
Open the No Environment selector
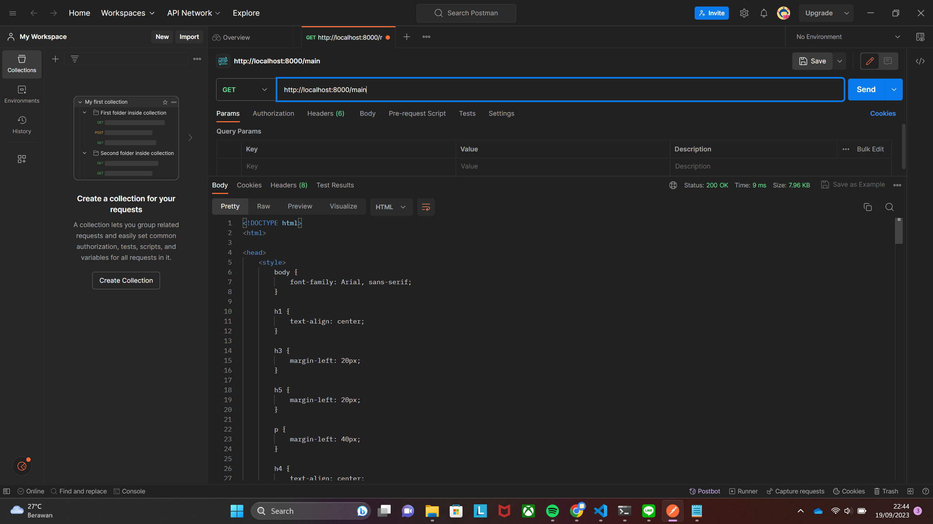tap(846, 36)
